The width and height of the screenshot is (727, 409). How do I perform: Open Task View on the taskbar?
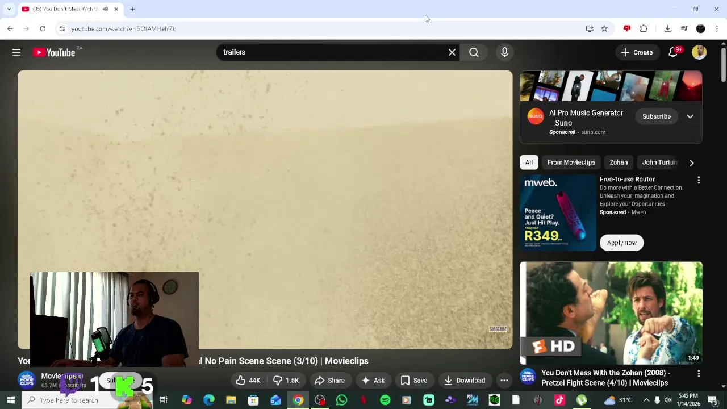point(164,400)
